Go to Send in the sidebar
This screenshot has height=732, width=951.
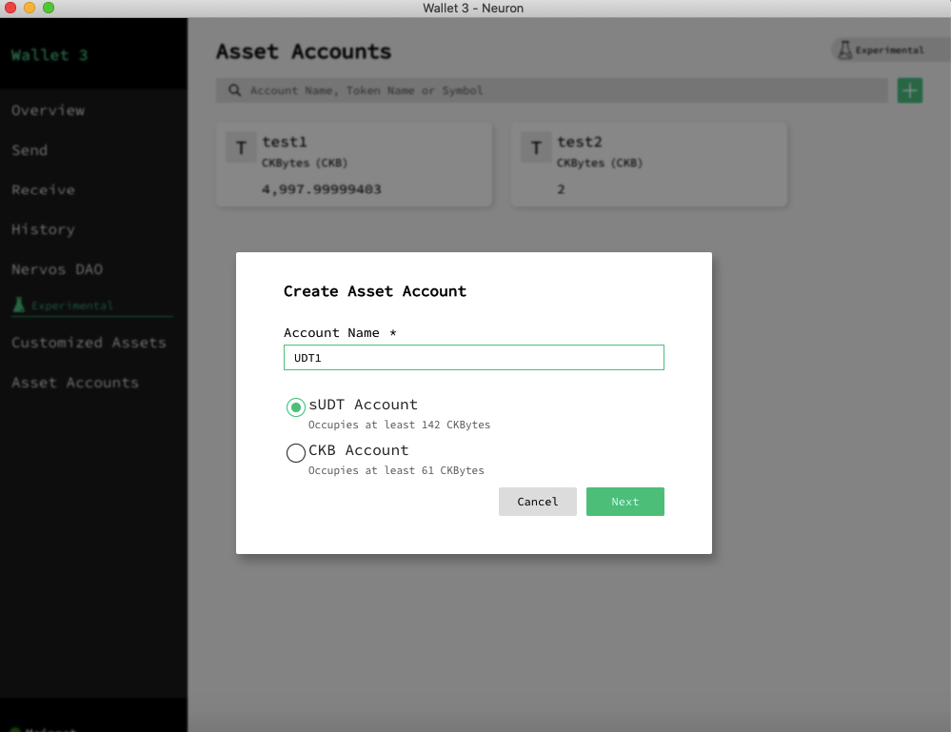[x=30, y=150]
